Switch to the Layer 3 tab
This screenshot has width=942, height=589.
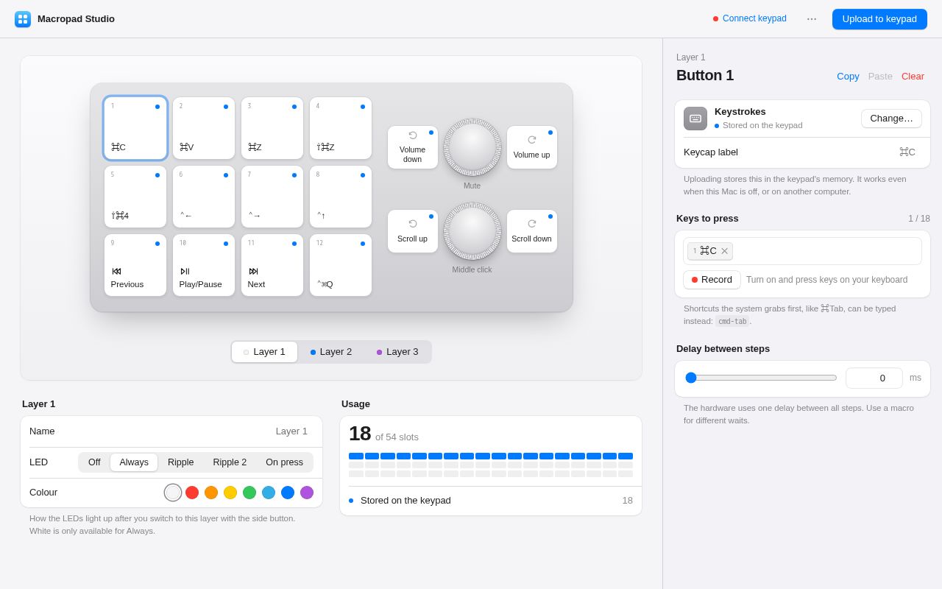(397, 352)
